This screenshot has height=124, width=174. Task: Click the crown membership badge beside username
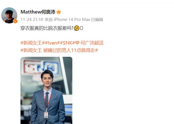[x=59, y=12]
